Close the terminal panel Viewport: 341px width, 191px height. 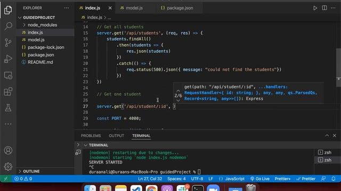(x=335, y=136)
